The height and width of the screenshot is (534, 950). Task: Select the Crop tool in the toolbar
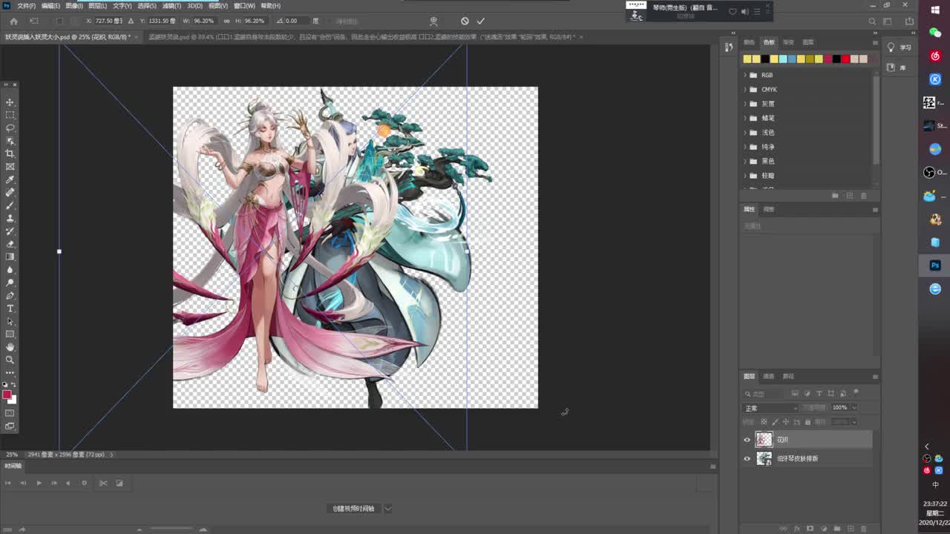(x=10, y=154)
